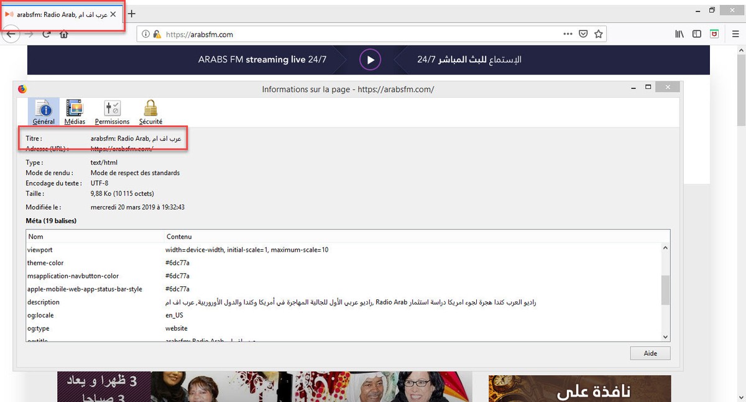Bookmark this page with star icon
The width and height of the screenshot is (746, 402).
(x=599, y=34)
